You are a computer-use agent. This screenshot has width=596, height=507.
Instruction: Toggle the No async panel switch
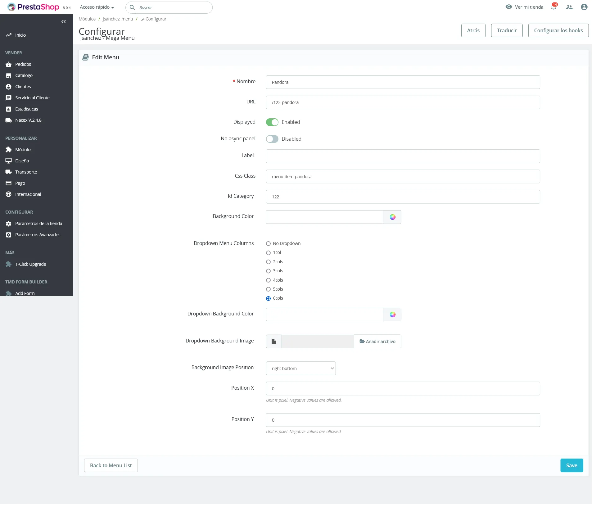(272, 139)
